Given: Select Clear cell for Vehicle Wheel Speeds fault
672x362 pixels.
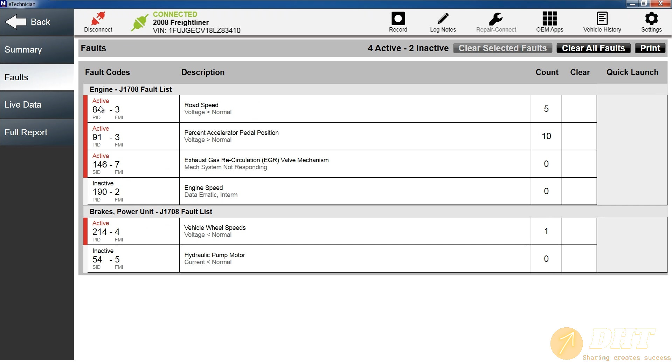Looking at the screenshot, I should (x=579, y=231).
